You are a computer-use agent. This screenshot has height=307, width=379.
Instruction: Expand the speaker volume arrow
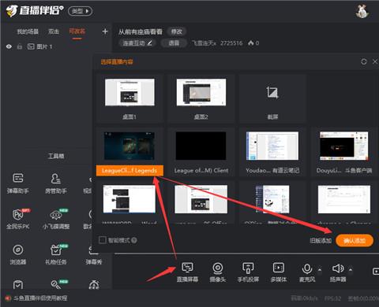[351, 269]
